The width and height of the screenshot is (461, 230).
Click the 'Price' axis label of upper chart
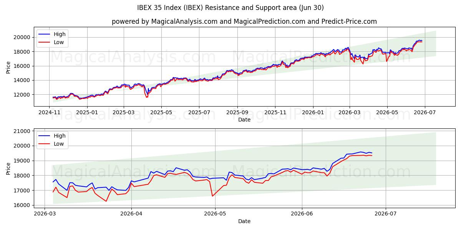8,67
